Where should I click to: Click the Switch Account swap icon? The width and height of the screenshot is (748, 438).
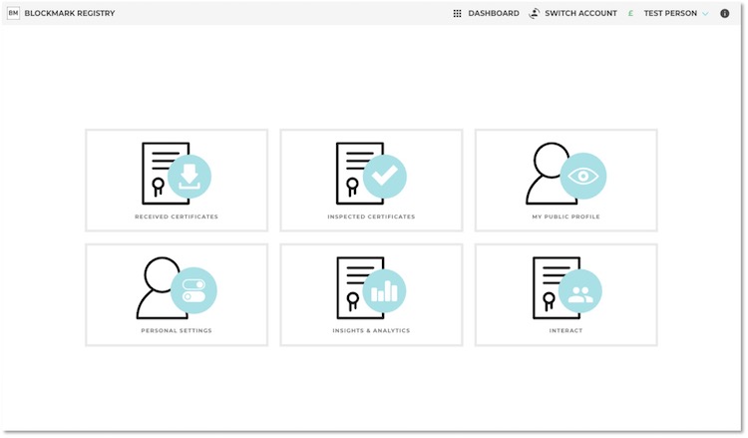point(535,14)
